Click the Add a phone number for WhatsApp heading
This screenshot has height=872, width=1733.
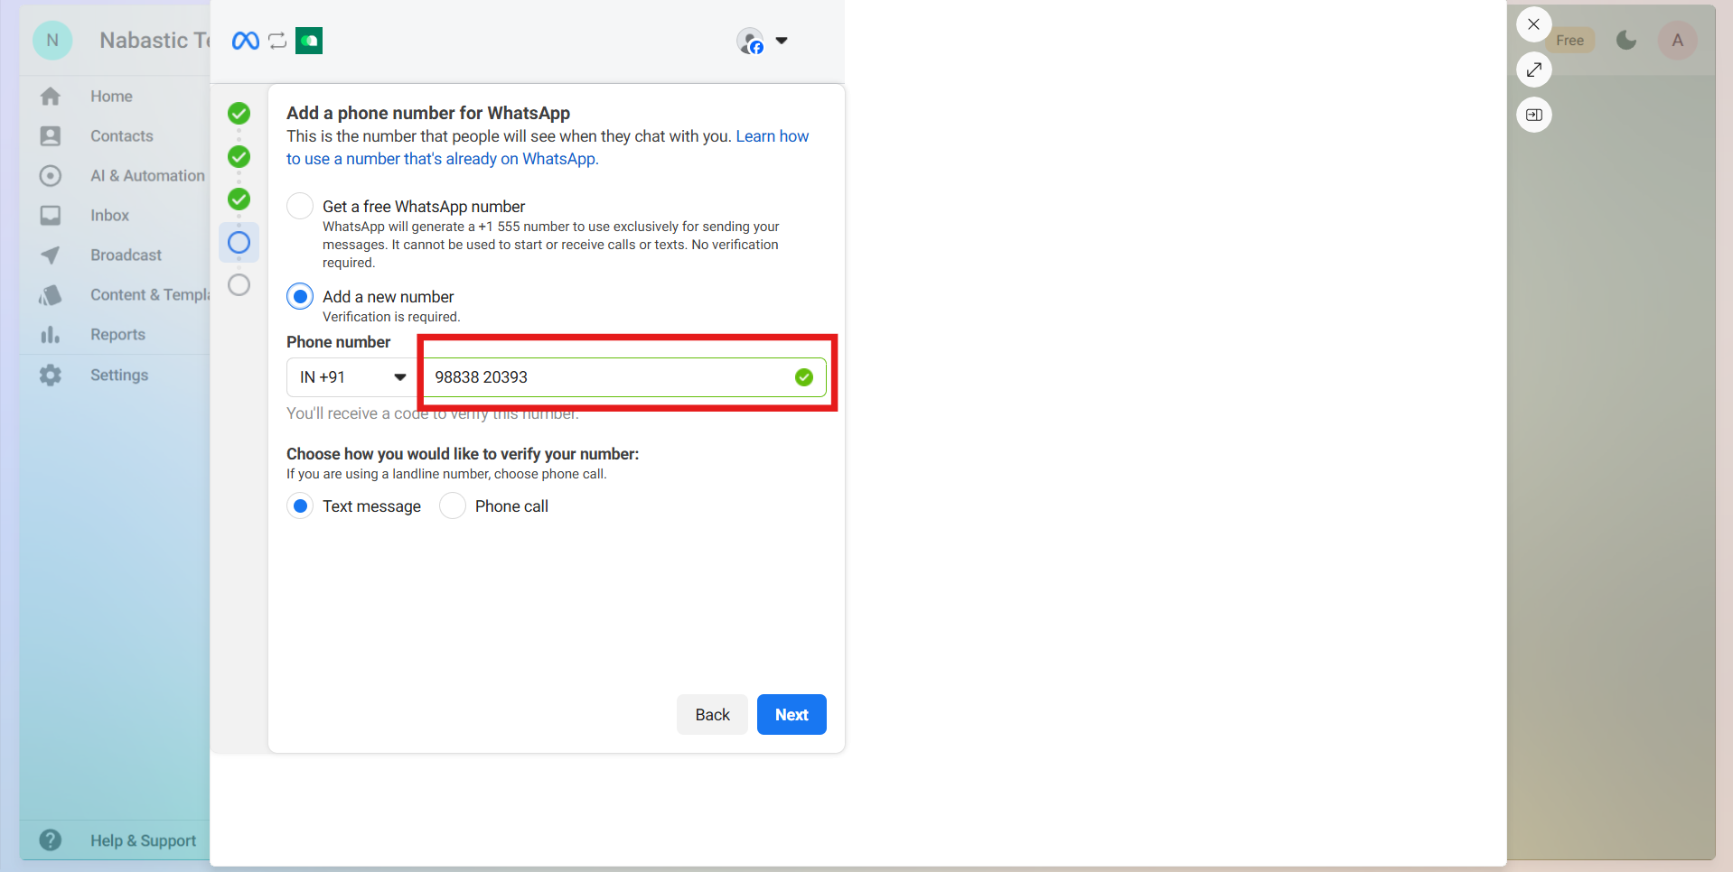pyautogui.click(x=428, y=113)
